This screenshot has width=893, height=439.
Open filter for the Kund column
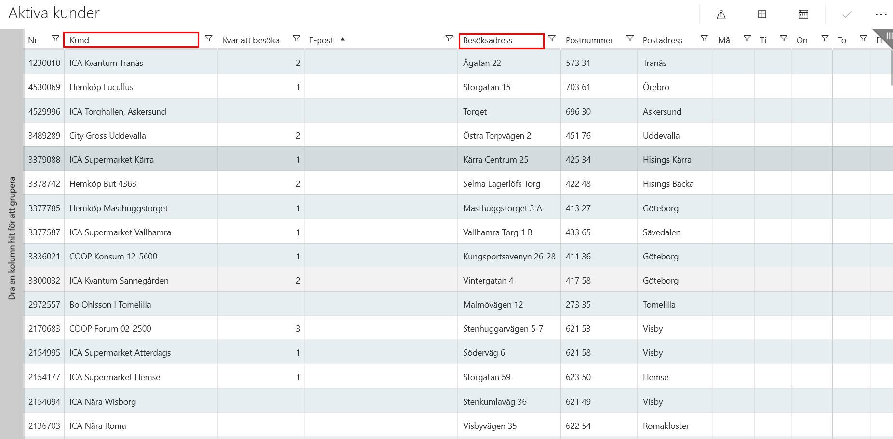(209, 39)
